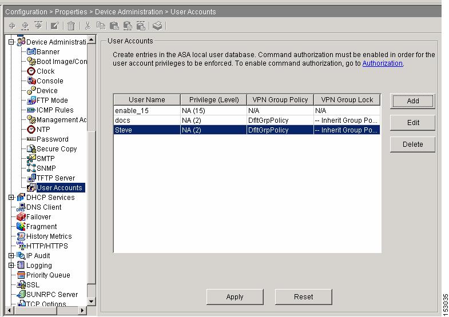
Task: Click the Apply button
Action: (x=235, y=297)
